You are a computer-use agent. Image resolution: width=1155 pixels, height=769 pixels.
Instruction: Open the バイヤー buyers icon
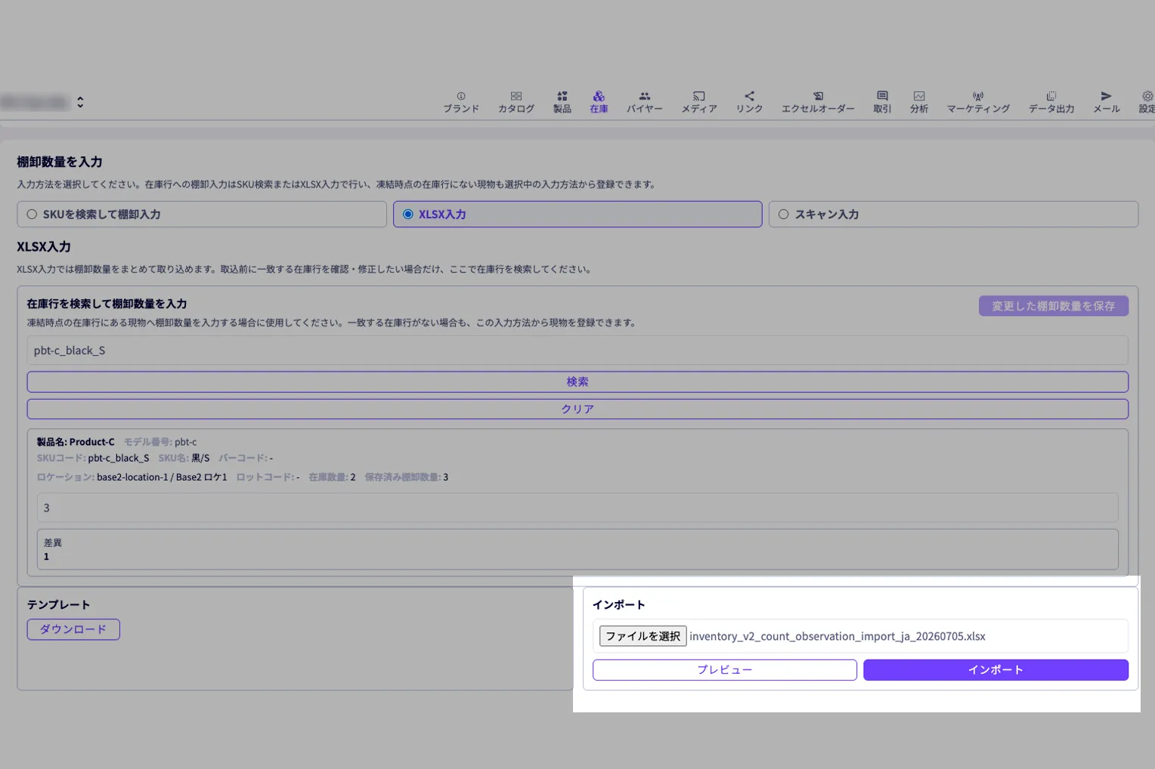pyautogui.click(x=645, y=96)
